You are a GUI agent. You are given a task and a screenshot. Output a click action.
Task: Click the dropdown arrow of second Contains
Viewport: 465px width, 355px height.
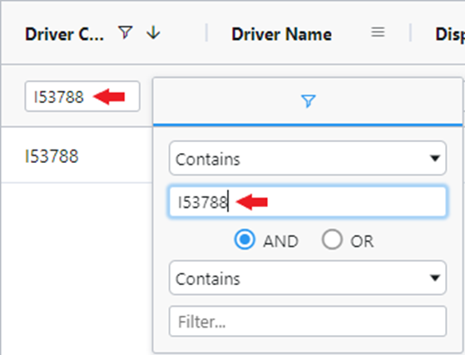(x=435, y=278)
